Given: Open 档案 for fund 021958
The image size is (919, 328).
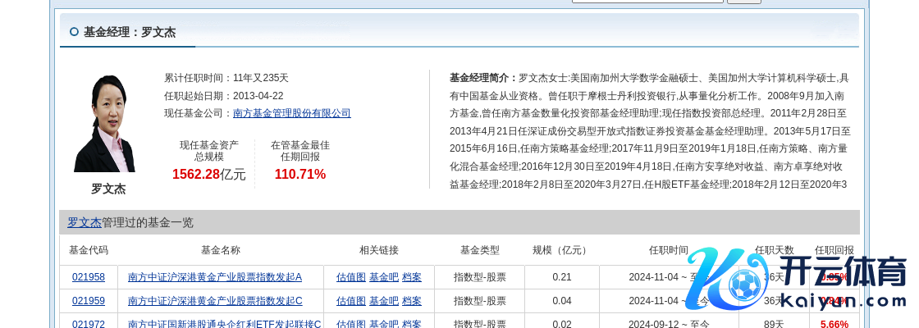Looking at the screenshot, I should pyautogui.click(x=411, y=277).
